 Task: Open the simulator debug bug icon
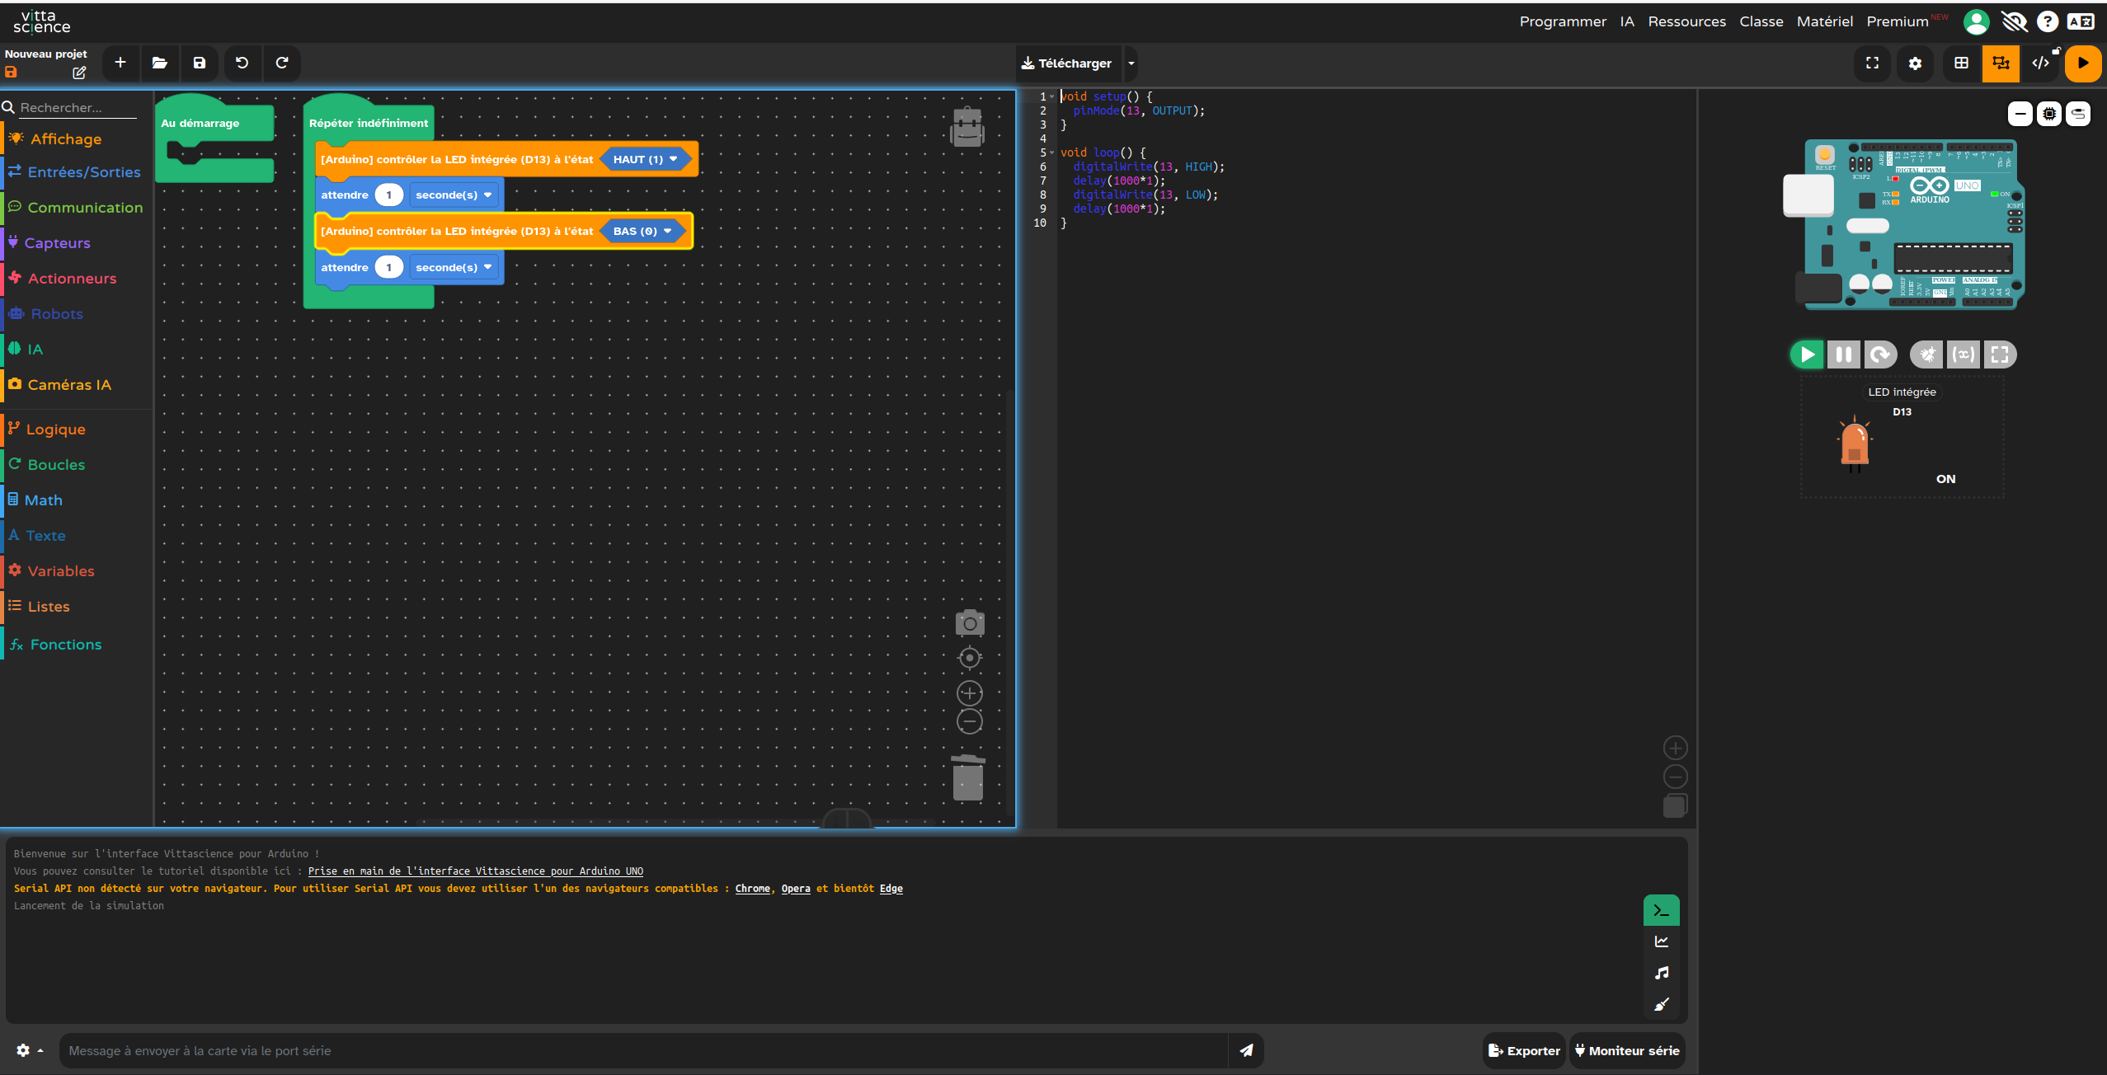(x=1926, y=354)
